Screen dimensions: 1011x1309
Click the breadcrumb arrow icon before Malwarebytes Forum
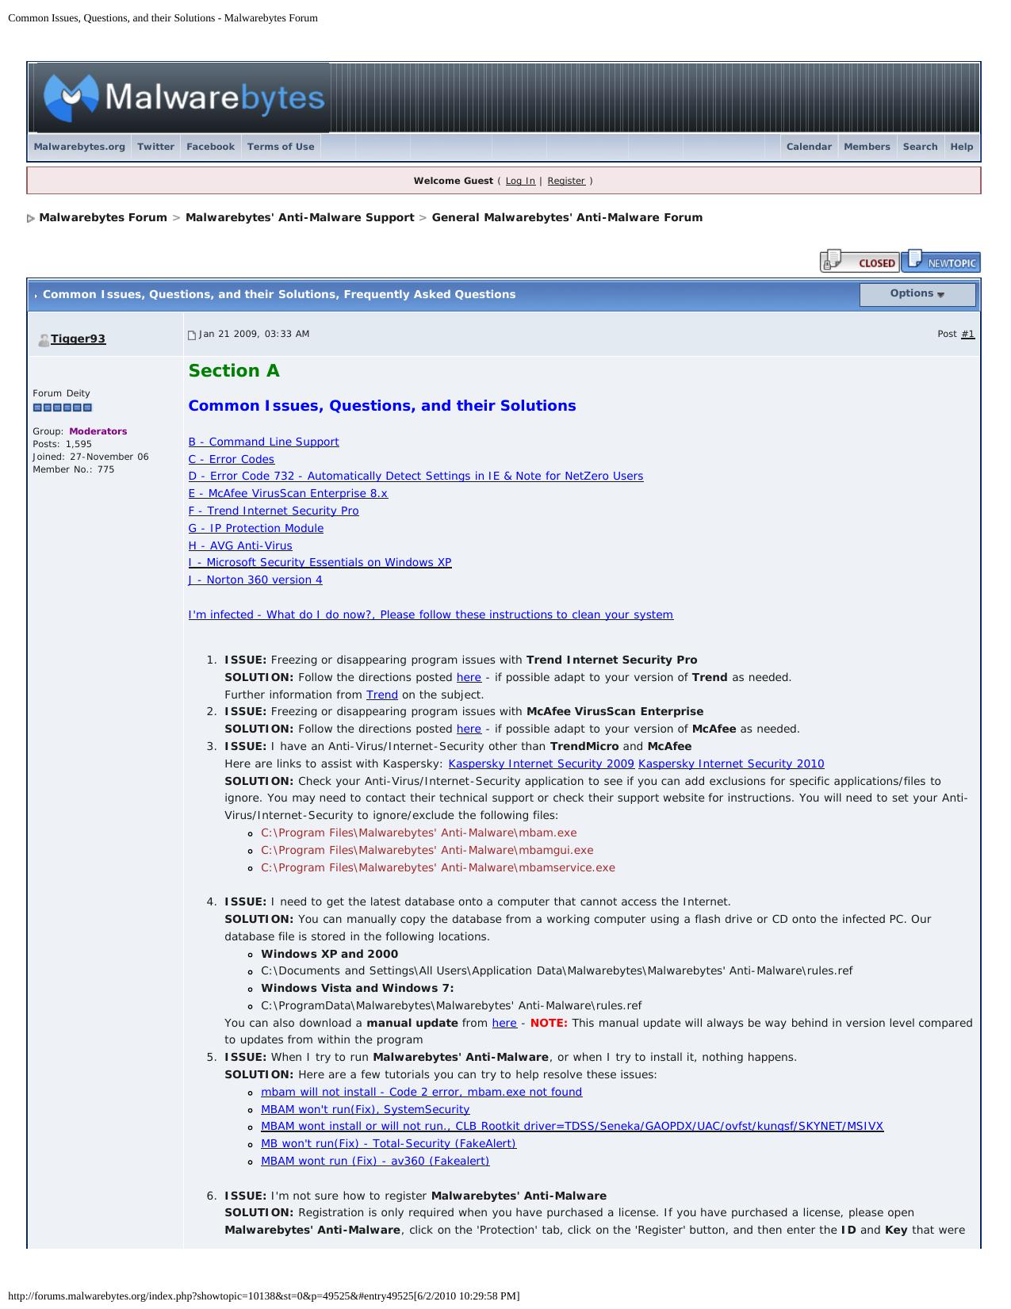[x=31, y=219]
